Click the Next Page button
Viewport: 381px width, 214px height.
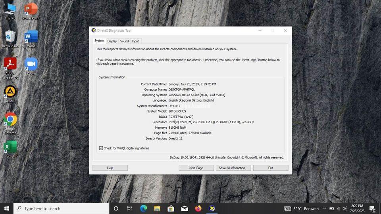pyautogui.click(x=196, y=168)
